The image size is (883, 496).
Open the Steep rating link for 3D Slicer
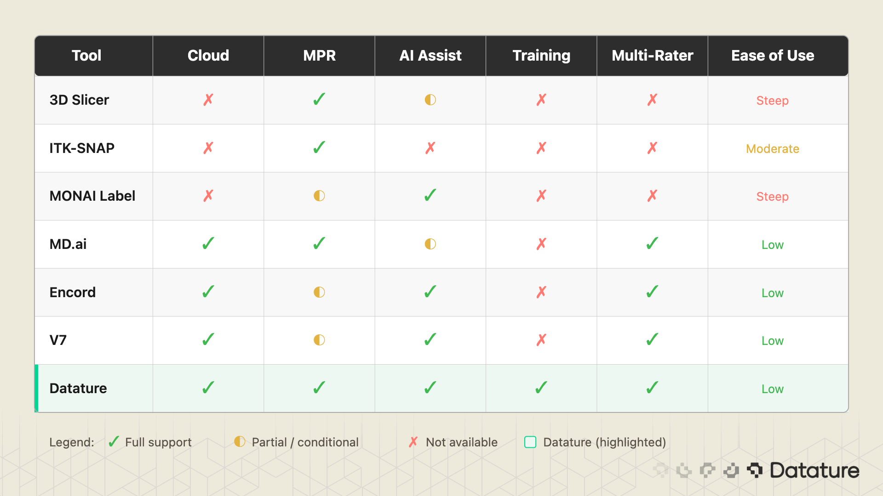pos(773,100)
